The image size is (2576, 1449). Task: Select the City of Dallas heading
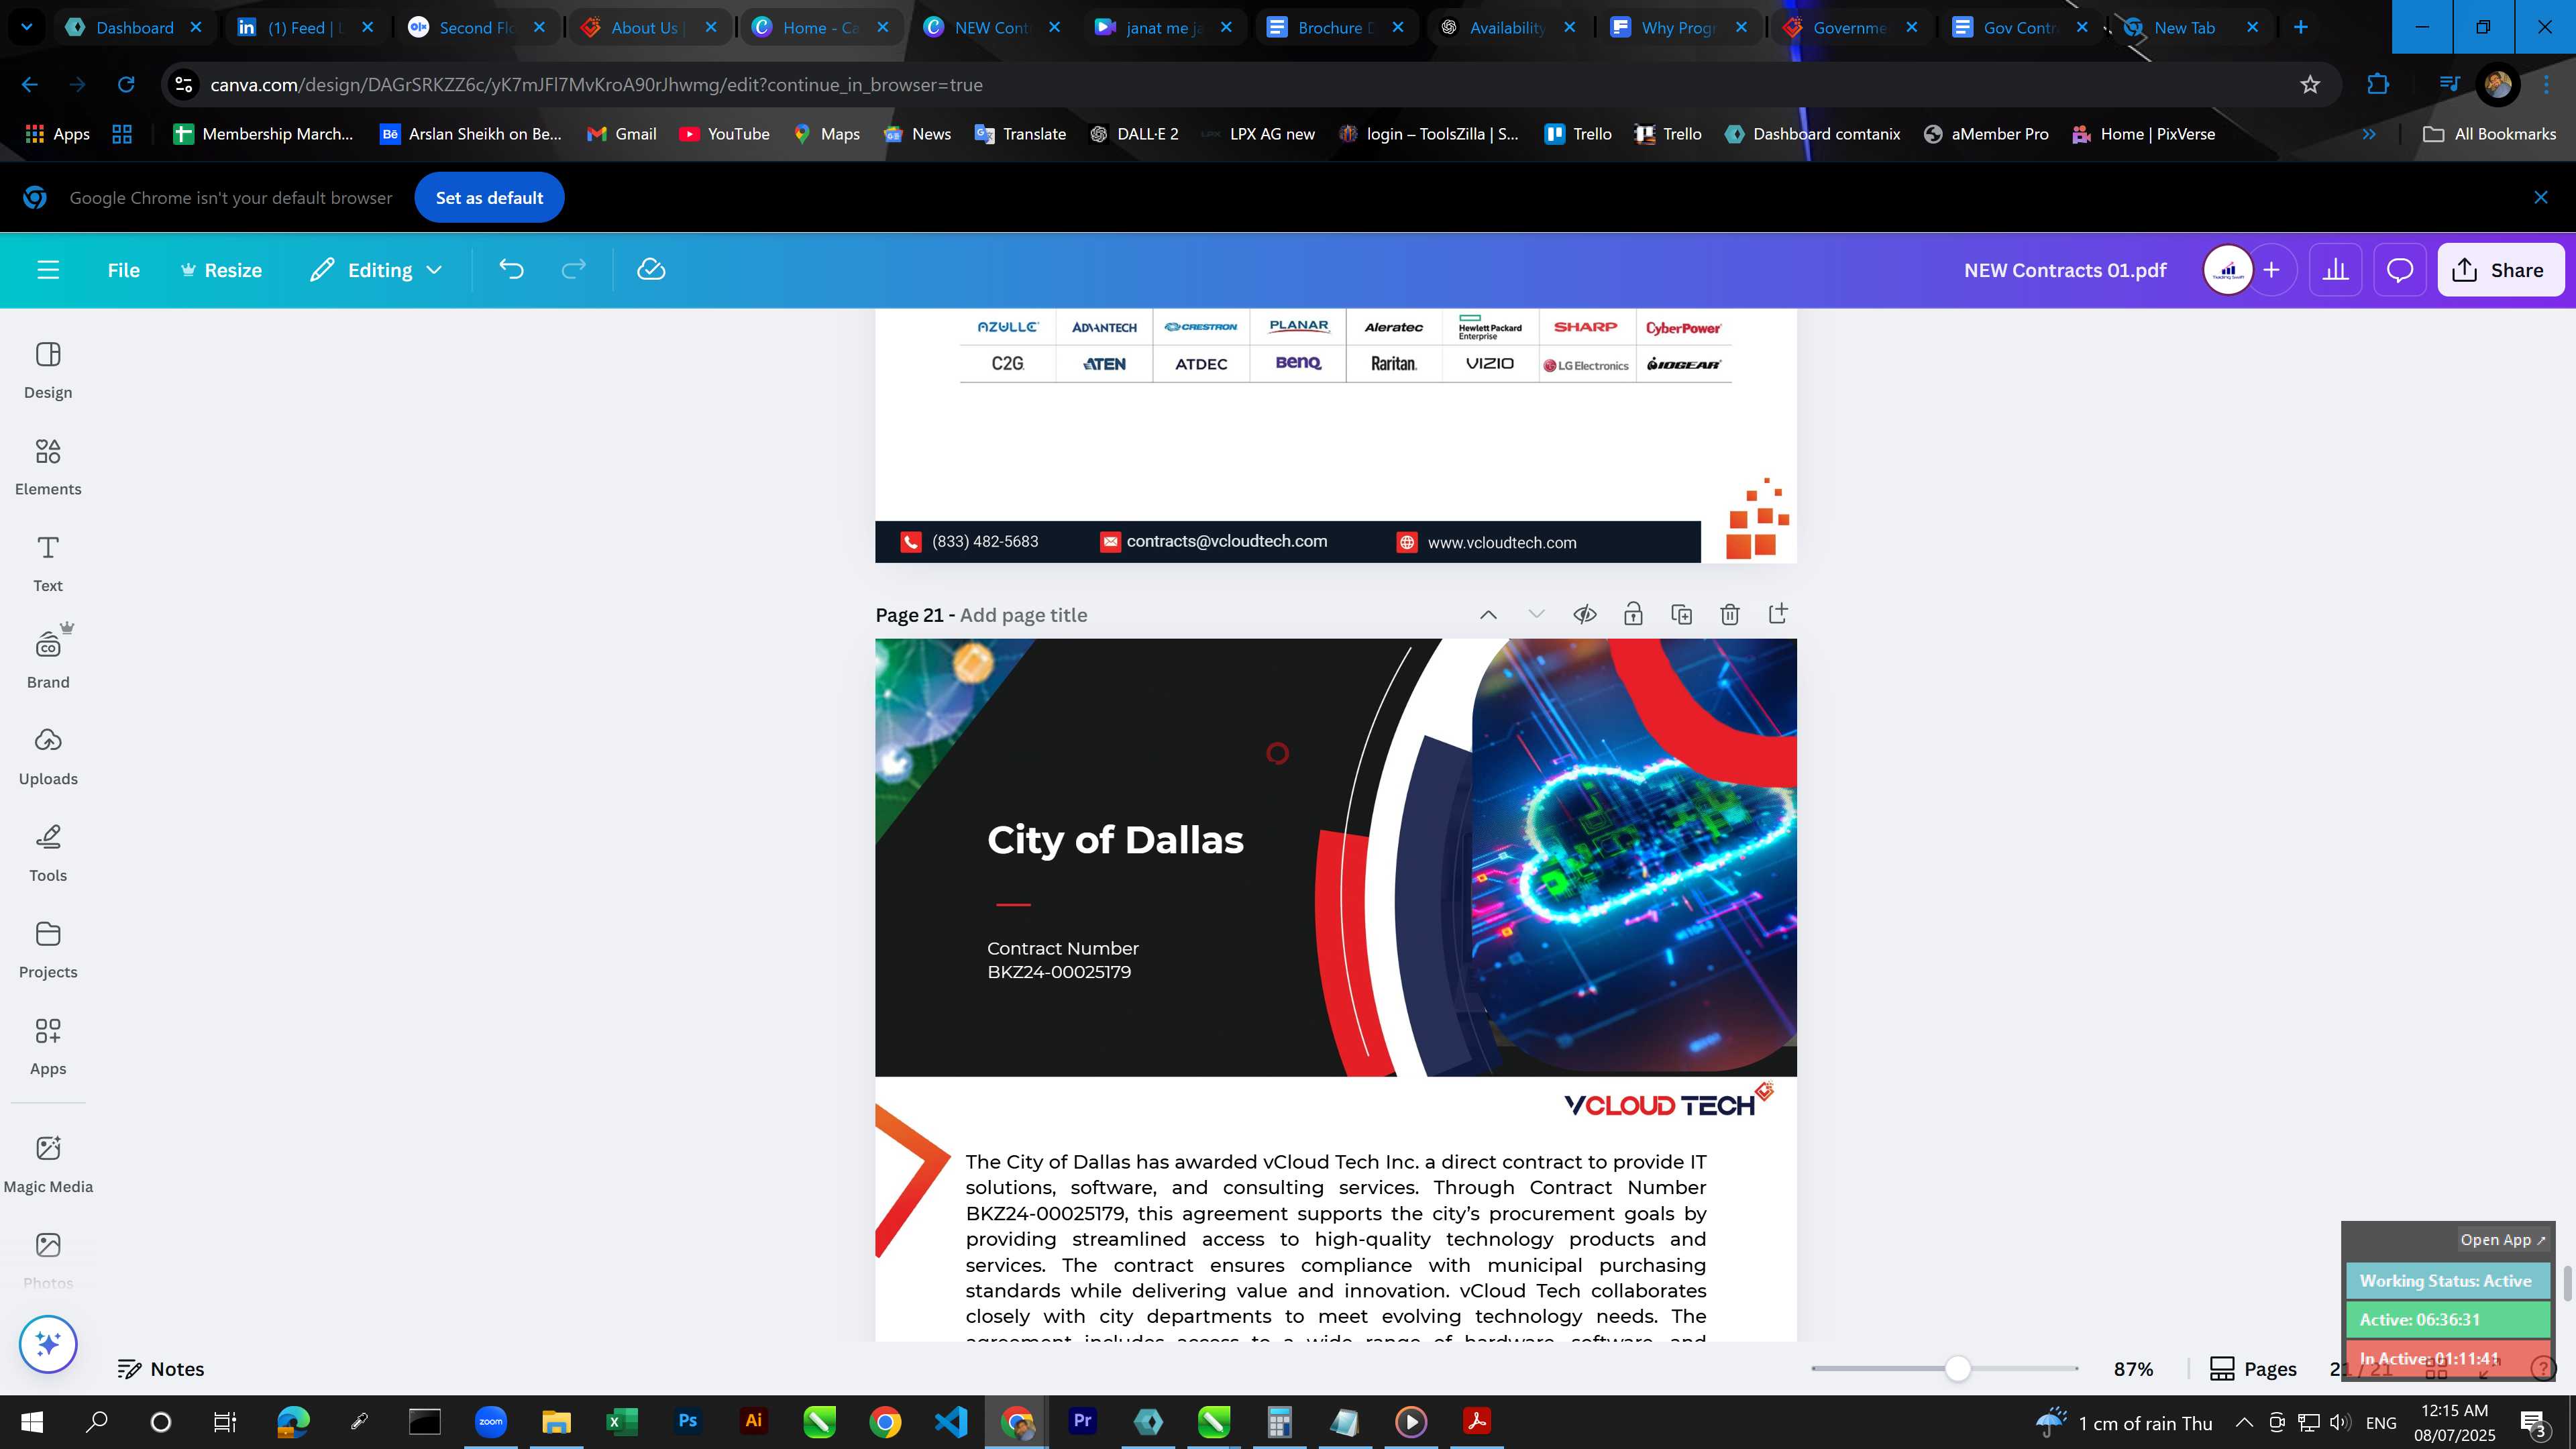[1115, 840]
